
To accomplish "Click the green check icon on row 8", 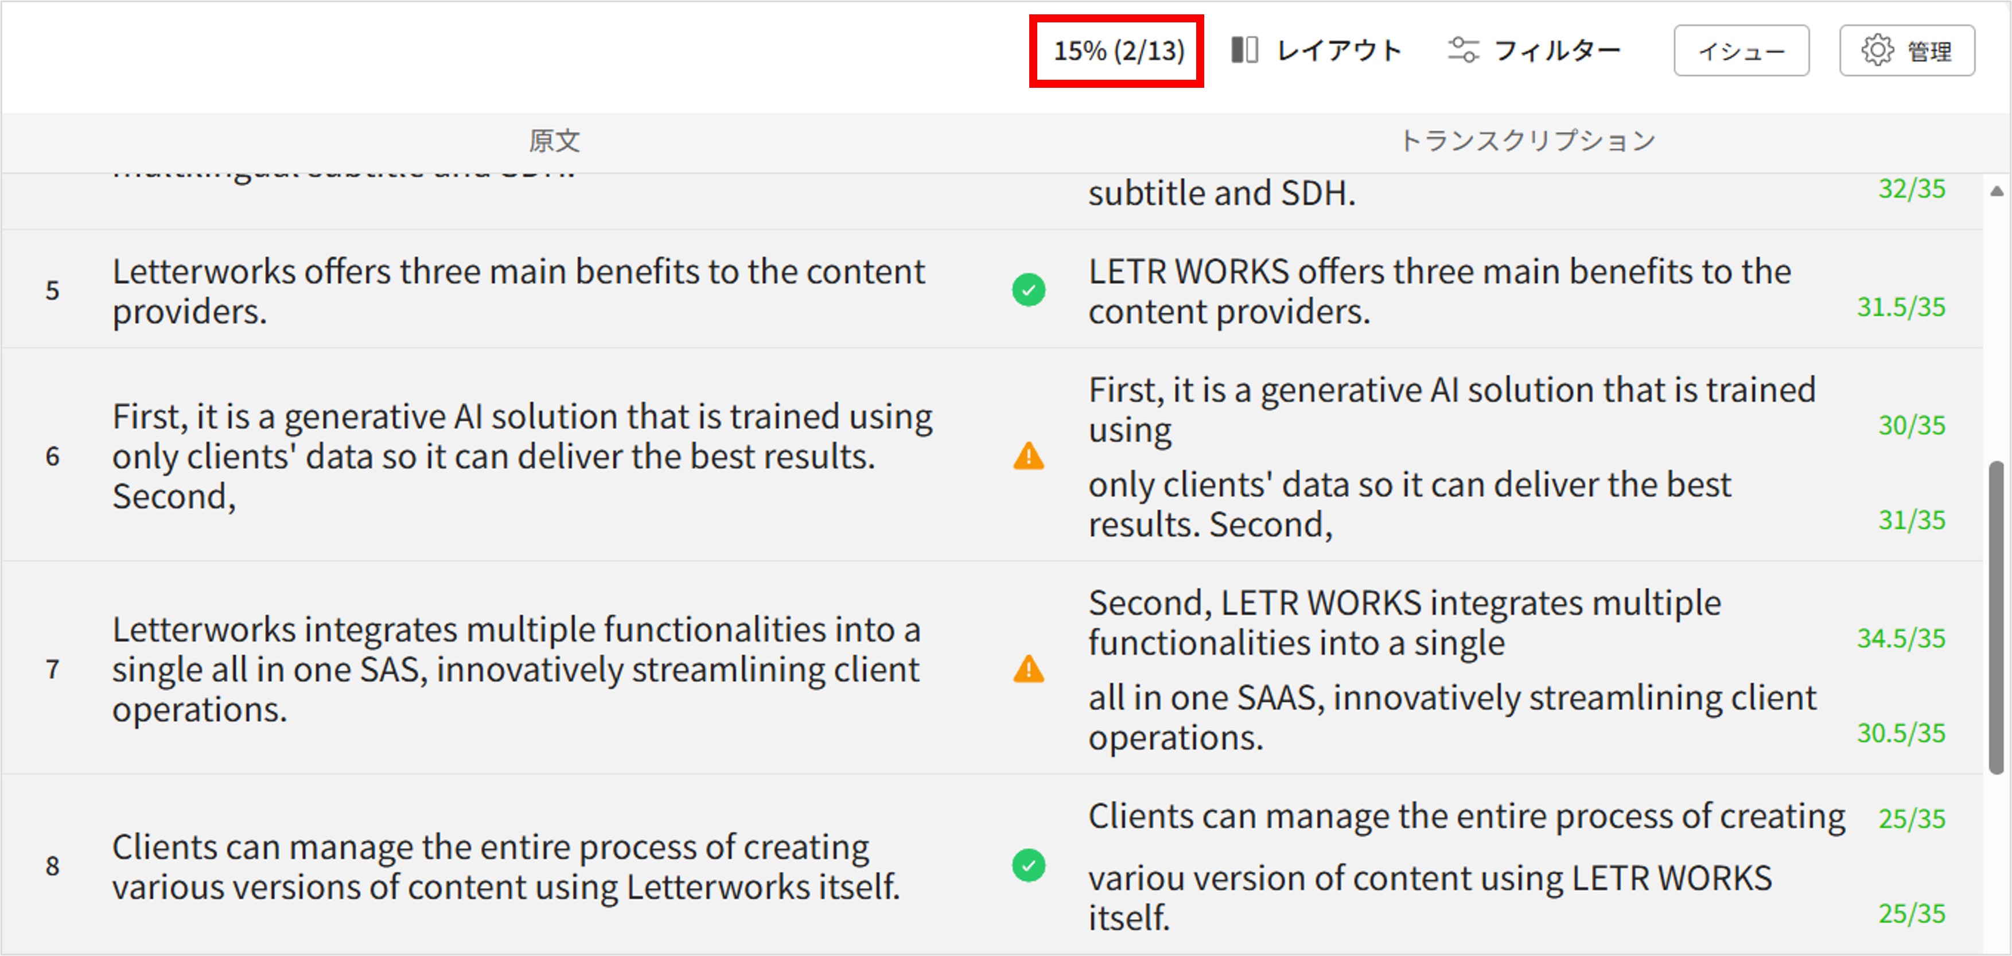I will click(1029, 865).
